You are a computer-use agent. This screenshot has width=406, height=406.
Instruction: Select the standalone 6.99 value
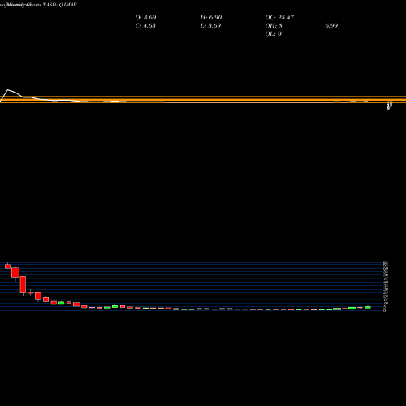(331, 26)
